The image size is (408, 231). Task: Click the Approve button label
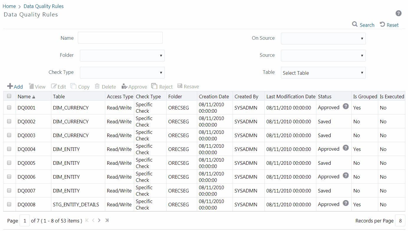click(x=138, y=87)
